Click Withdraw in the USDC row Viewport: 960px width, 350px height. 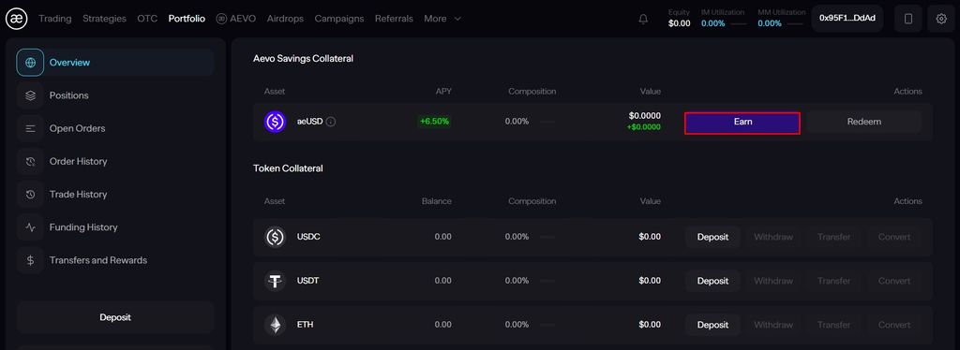773,237
